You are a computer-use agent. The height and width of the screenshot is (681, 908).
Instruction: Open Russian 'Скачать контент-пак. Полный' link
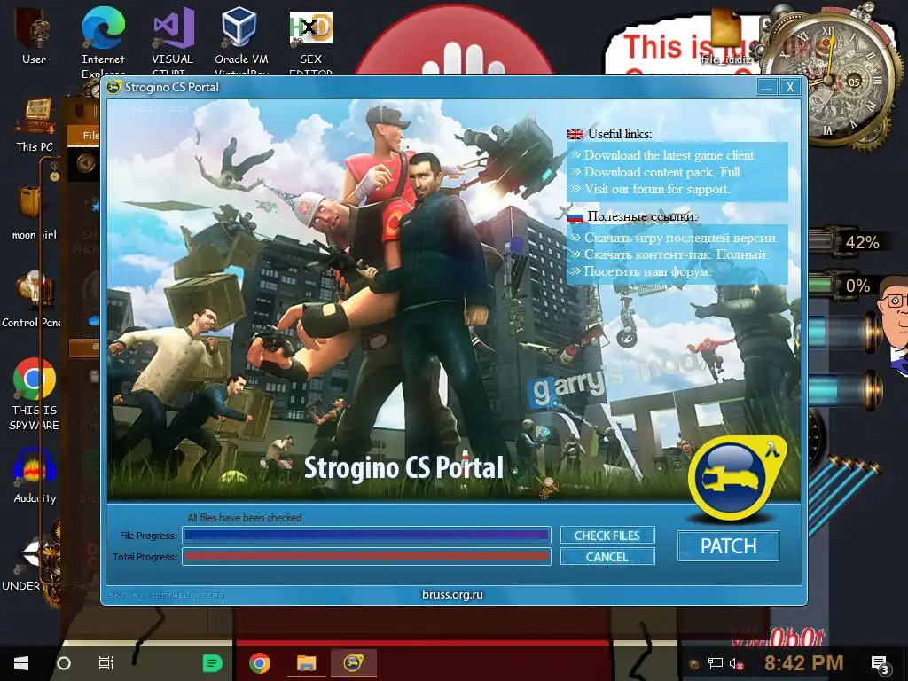point(677,254)
